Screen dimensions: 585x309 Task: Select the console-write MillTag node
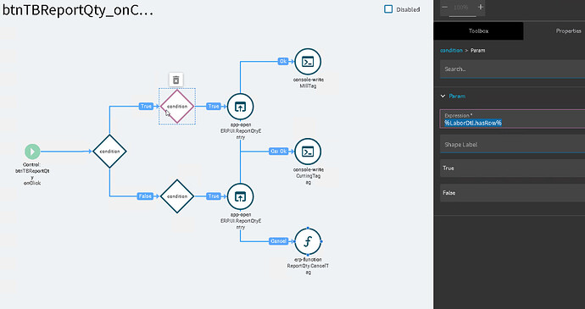[308, 62]
